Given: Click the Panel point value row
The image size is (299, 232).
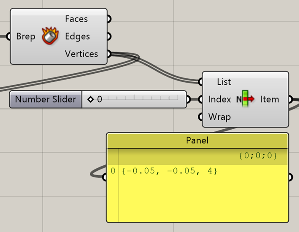Looking at the screenshot, I should [x=169, y=171].
